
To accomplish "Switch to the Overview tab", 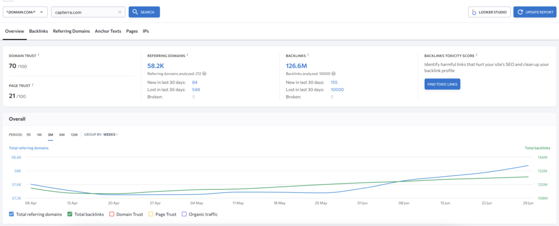I will pyautogui.click(x=15, y=32).
